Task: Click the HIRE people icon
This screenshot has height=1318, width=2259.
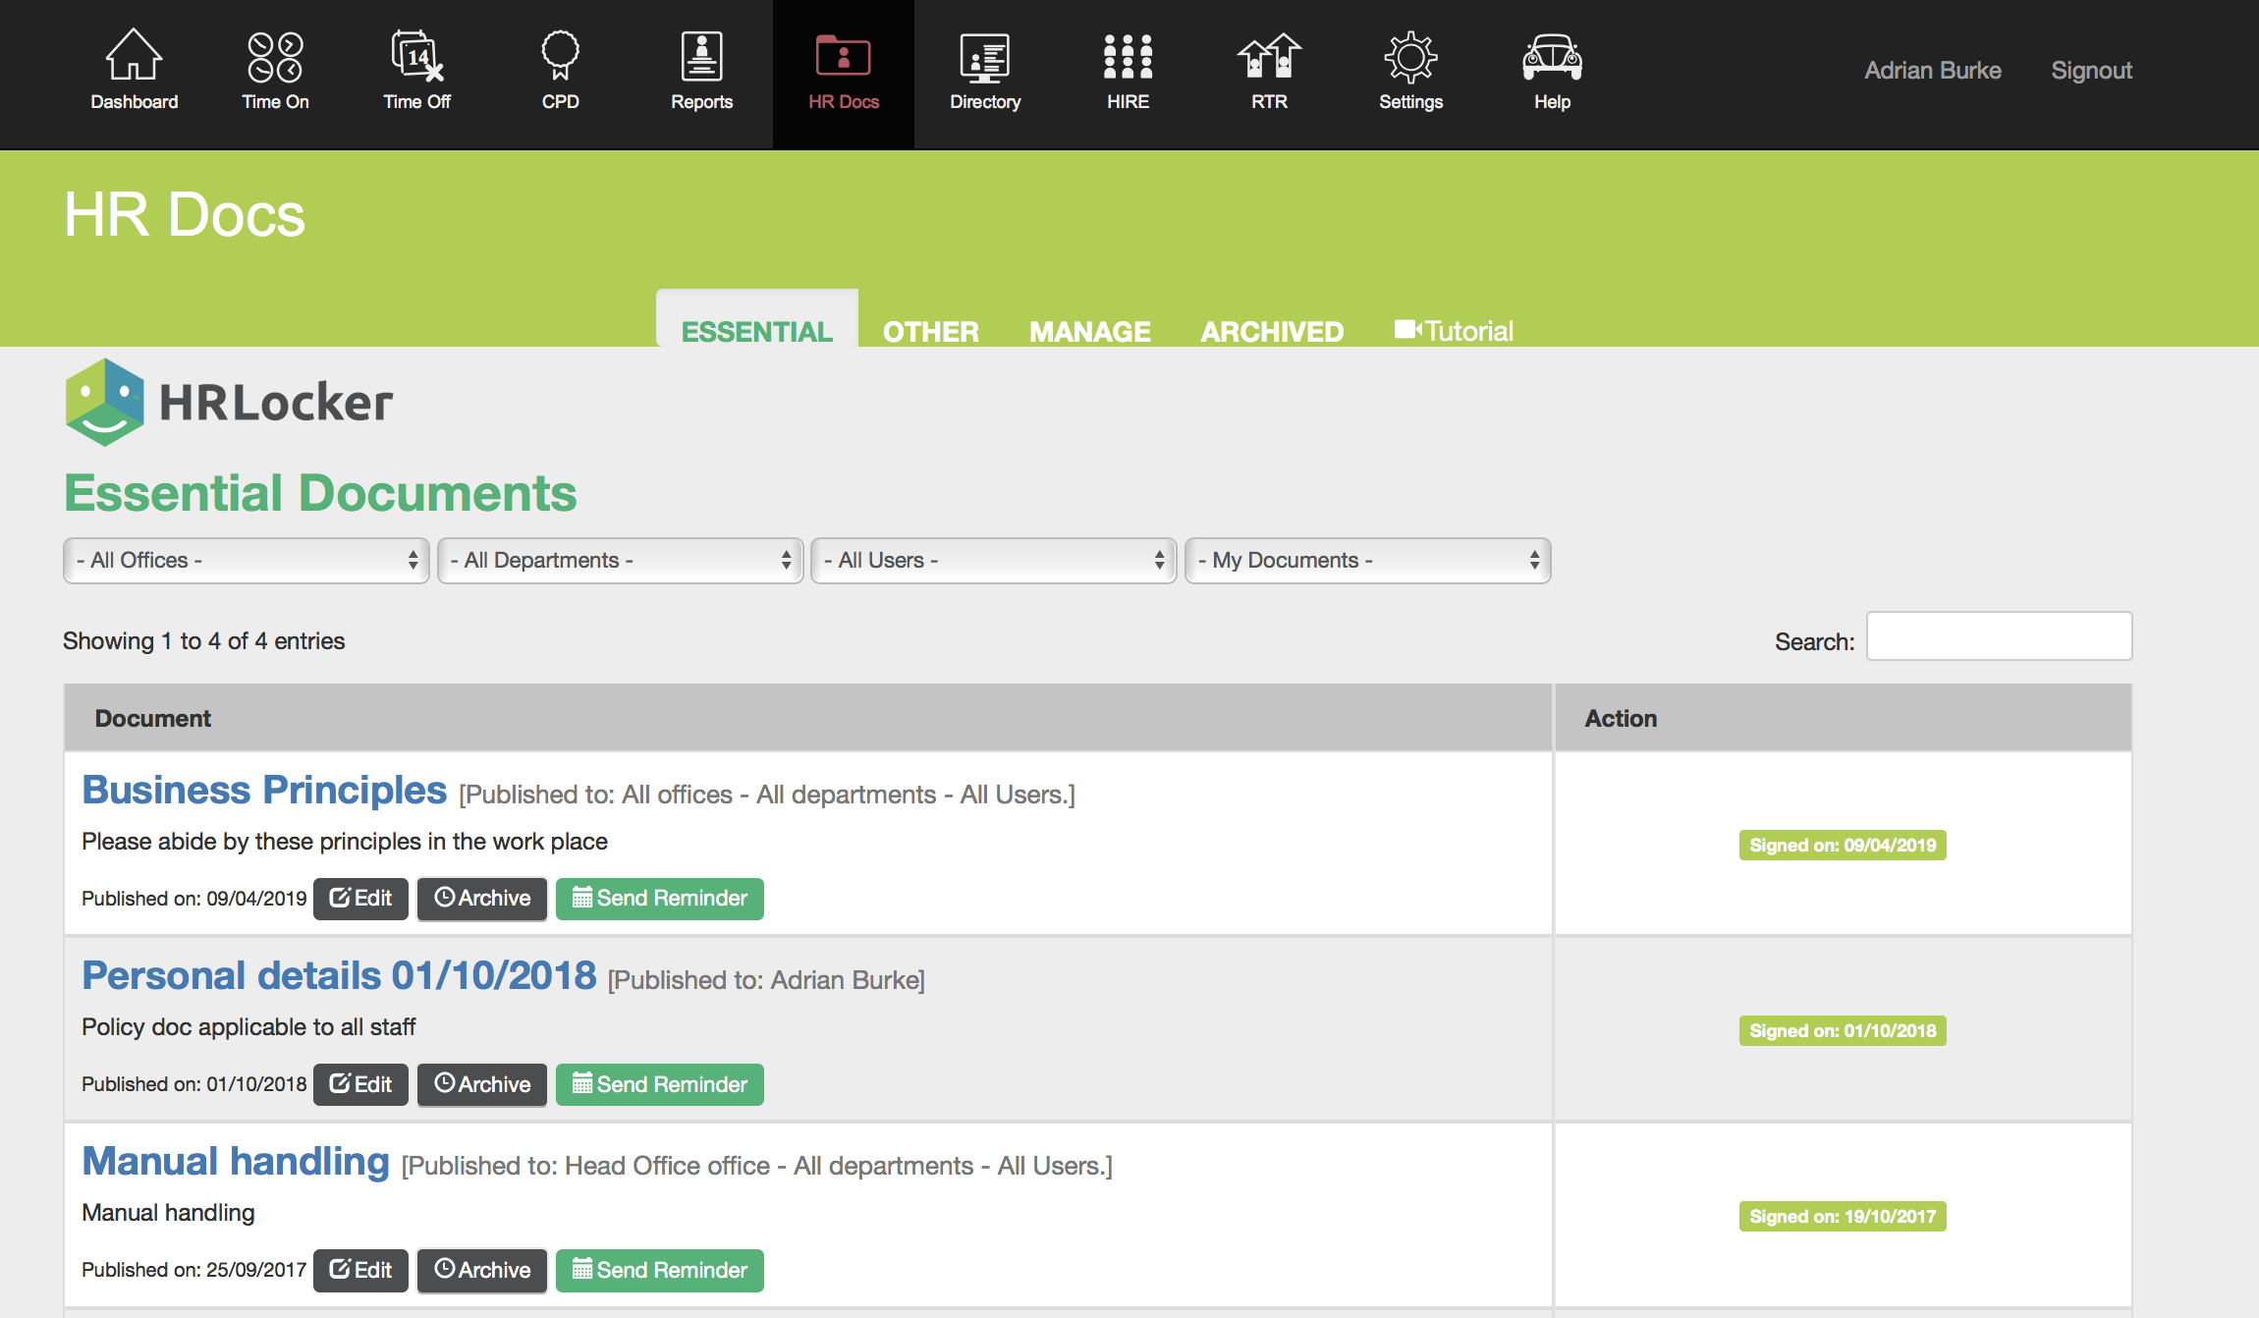Action: [1128, 57]
